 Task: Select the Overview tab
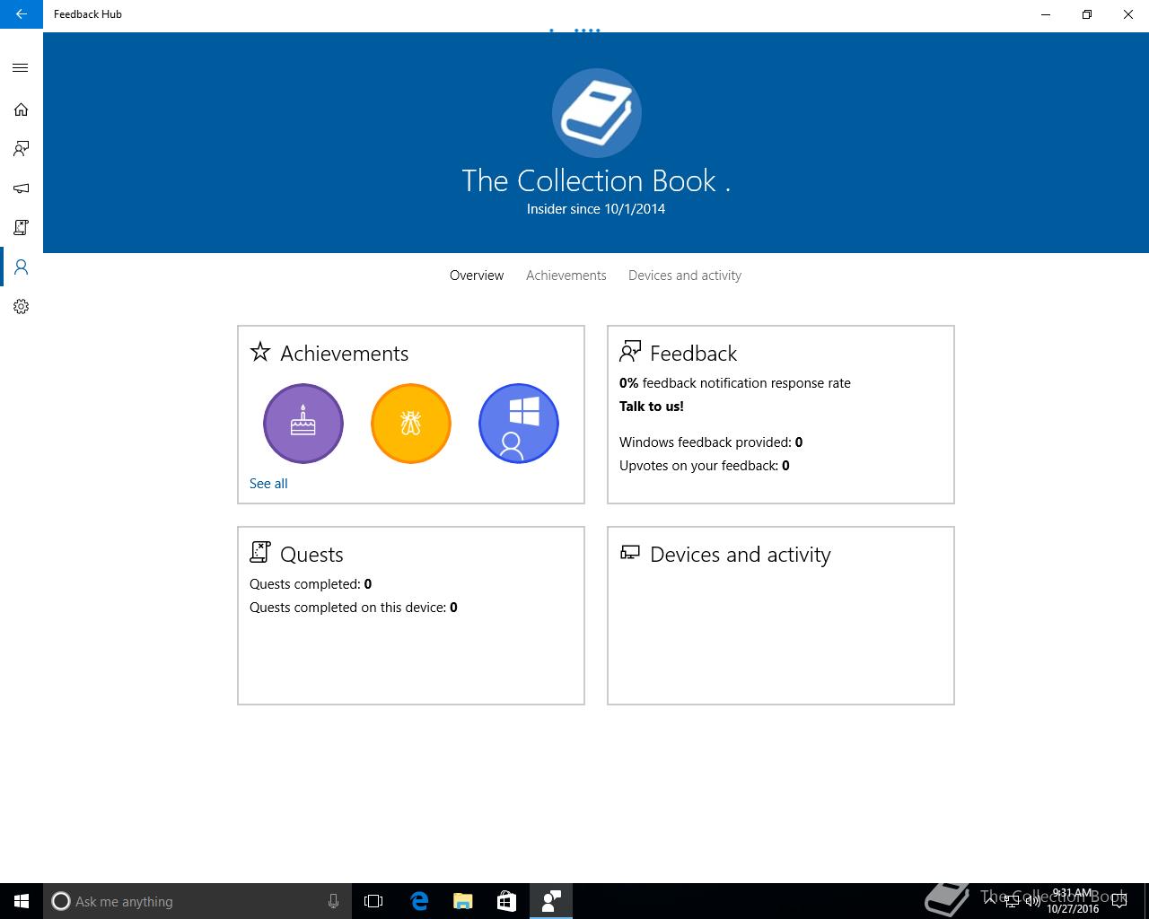pyautogui.click(x=477, y=276)
